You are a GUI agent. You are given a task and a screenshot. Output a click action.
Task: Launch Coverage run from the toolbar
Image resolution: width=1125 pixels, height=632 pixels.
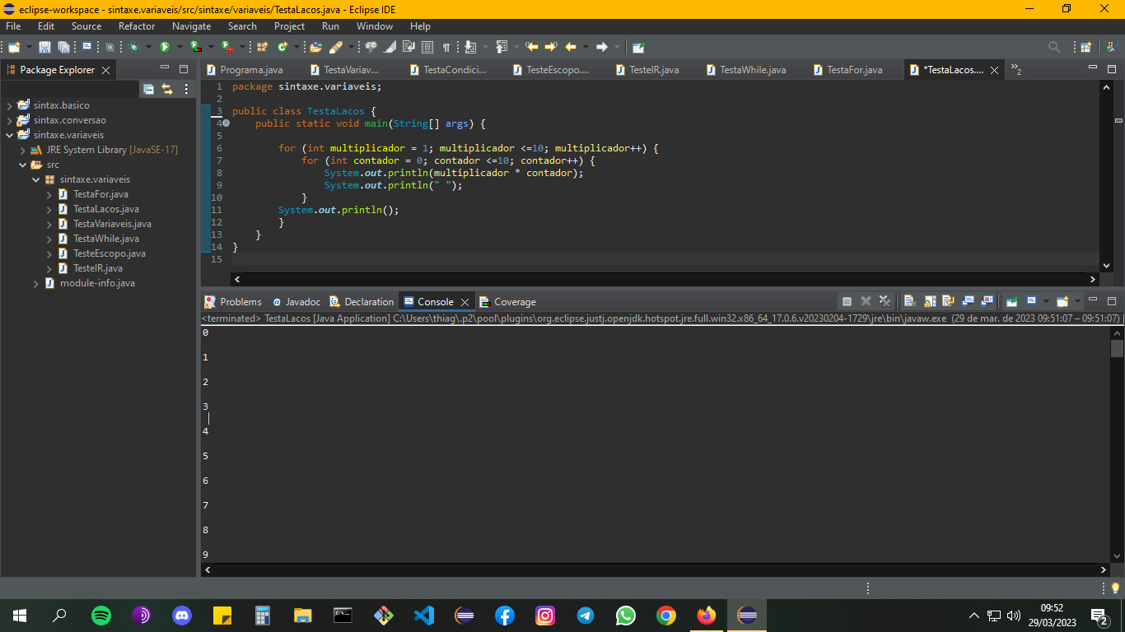click(195, 47)
